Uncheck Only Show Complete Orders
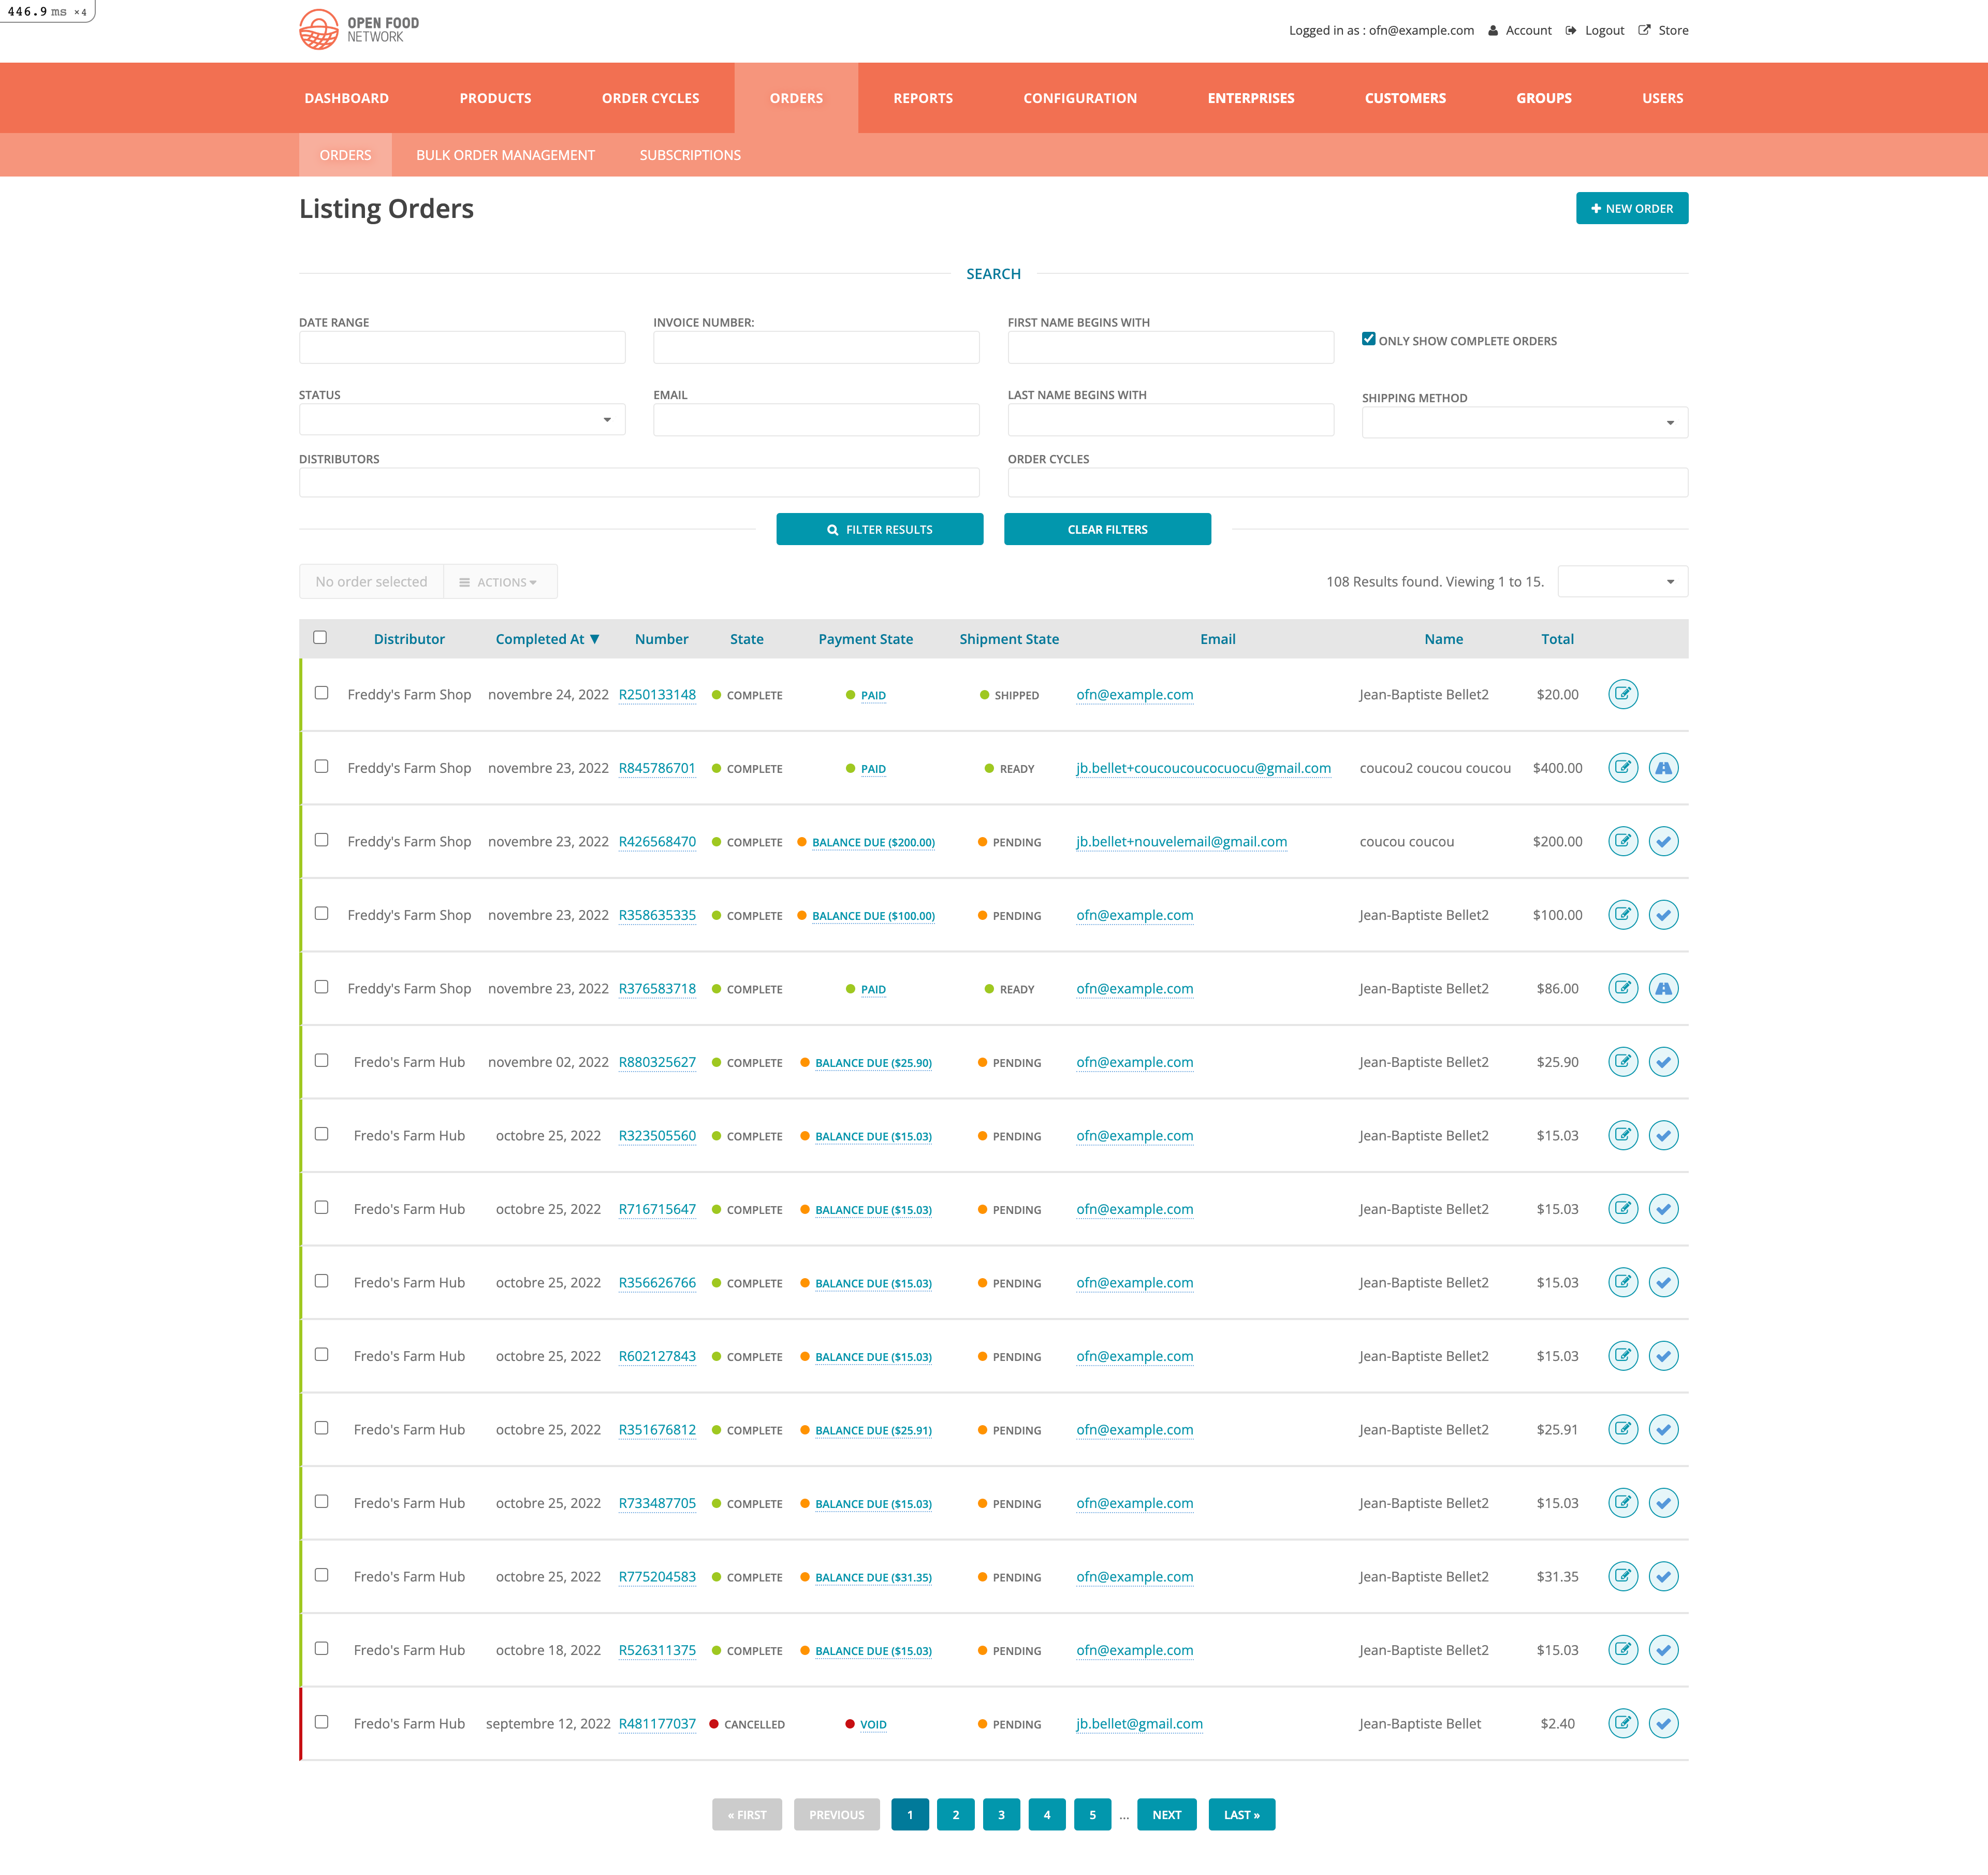This screenshot has height=1875, width=1988. [x=1369, y=338]
